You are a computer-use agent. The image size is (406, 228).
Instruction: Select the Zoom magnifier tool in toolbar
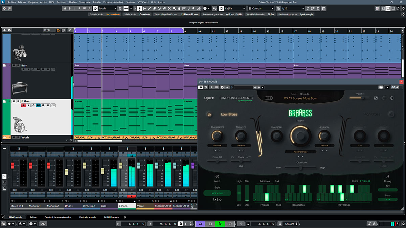[x=174, y=8]
